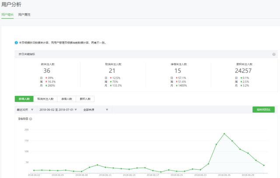The width and height of the screenshot is (280, 178).
Task: Select the 用户增长 tab
Action: (x=7, y=14)
